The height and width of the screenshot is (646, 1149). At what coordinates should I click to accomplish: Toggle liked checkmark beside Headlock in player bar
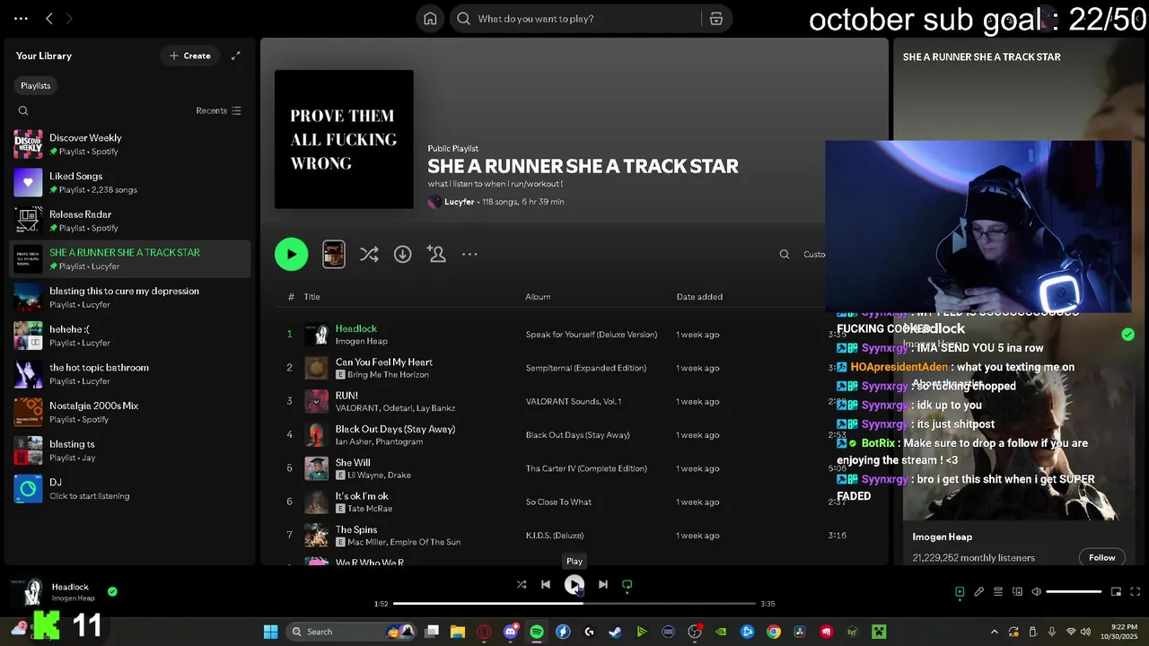pyautogui.click(x=112, y=591)
